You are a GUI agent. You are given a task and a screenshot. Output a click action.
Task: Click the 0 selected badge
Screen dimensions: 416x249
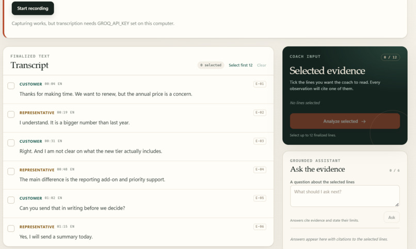211,65
